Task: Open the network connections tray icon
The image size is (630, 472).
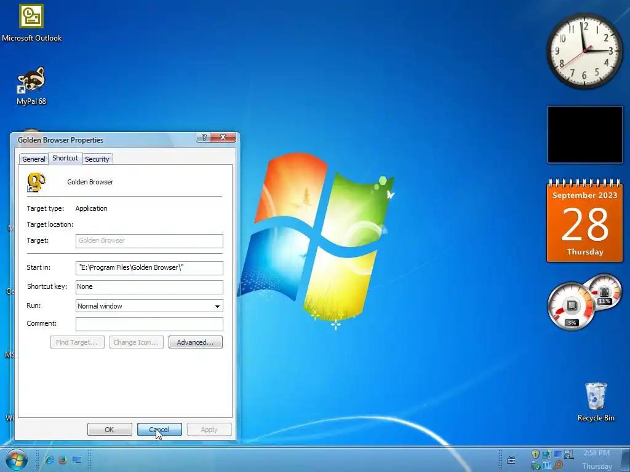Action: pos(547,454)
